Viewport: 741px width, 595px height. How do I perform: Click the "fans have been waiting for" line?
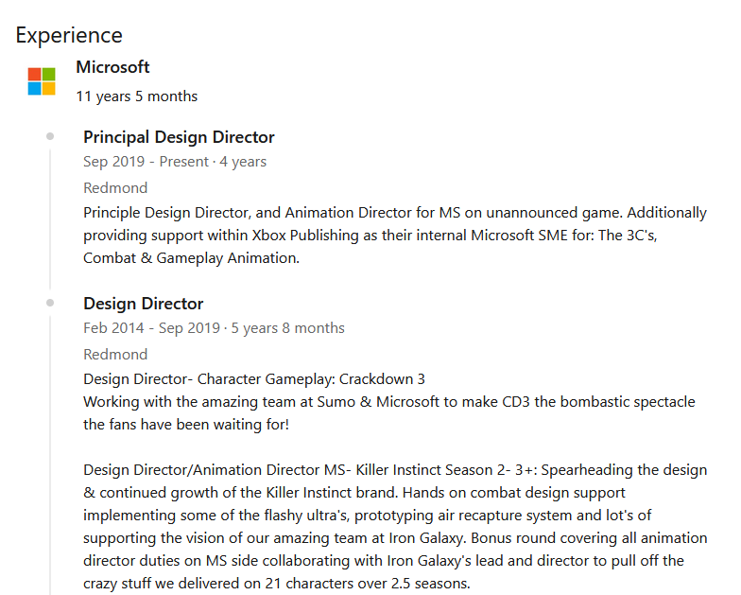186,425
